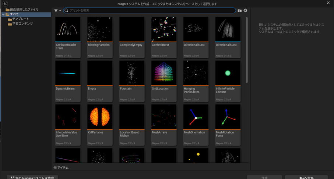Choose the ConfettiBurst emitter

point(164,37)
